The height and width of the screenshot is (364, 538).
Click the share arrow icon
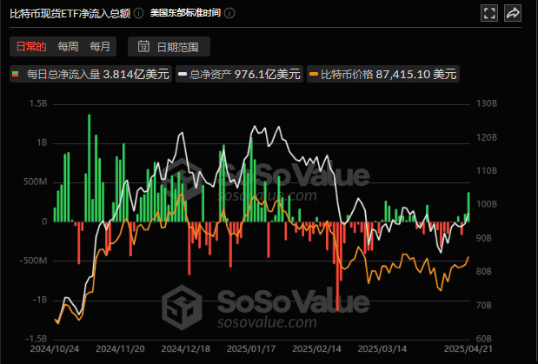[x=513, y=13]
